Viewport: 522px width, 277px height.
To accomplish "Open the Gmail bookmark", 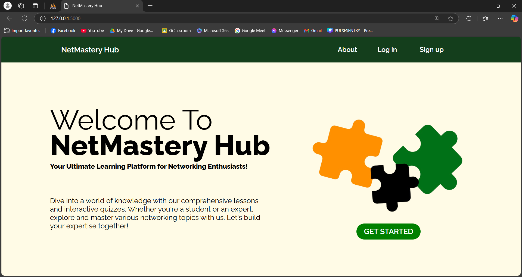I will [x=313, y=31].
